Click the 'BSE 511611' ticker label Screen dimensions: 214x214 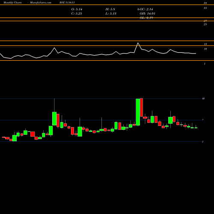click(67, 3)
